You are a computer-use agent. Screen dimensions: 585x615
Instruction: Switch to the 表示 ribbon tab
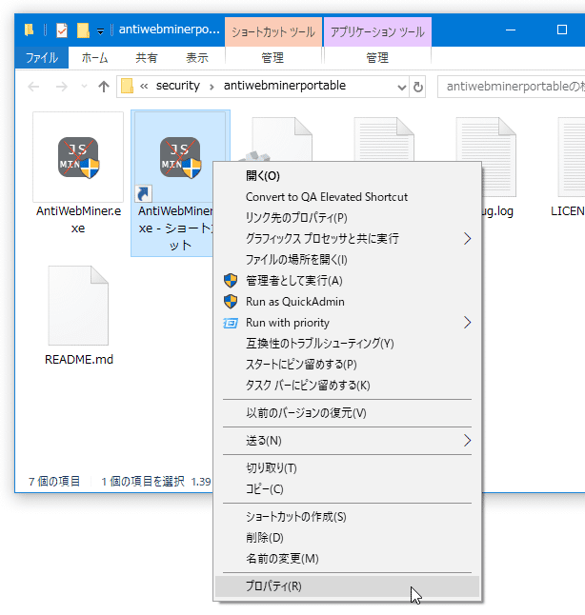197,58
